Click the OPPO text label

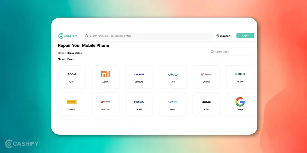coord(240,82)
